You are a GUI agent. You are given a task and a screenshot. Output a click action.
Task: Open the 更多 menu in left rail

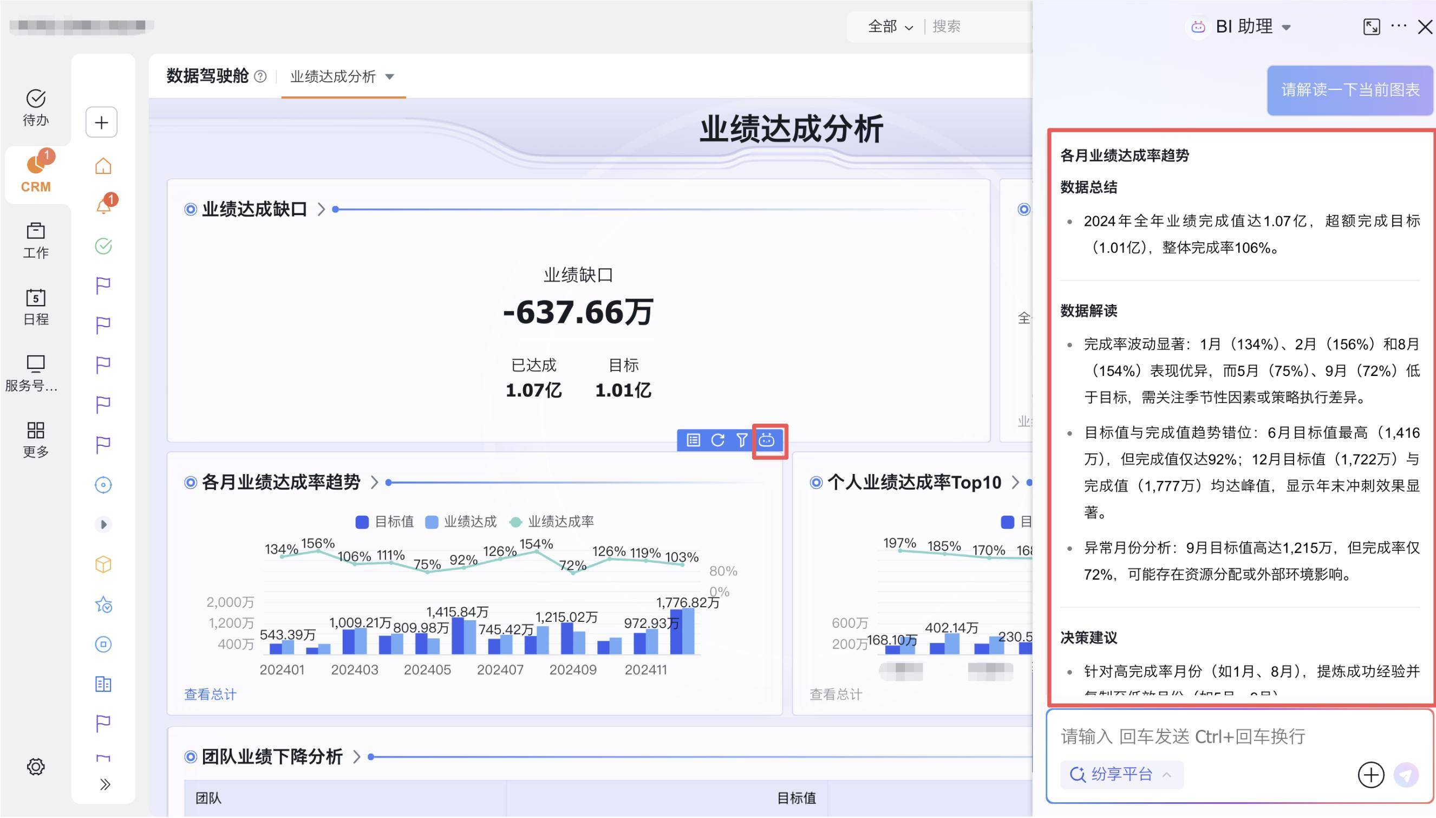pyautogui.click(x=36, y=438)
